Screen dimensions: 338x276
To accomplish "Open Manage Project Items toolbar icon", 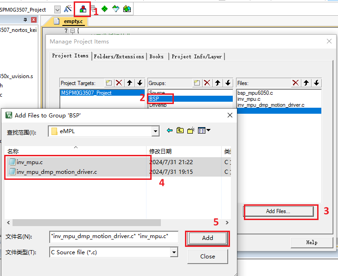I will 83,9.
